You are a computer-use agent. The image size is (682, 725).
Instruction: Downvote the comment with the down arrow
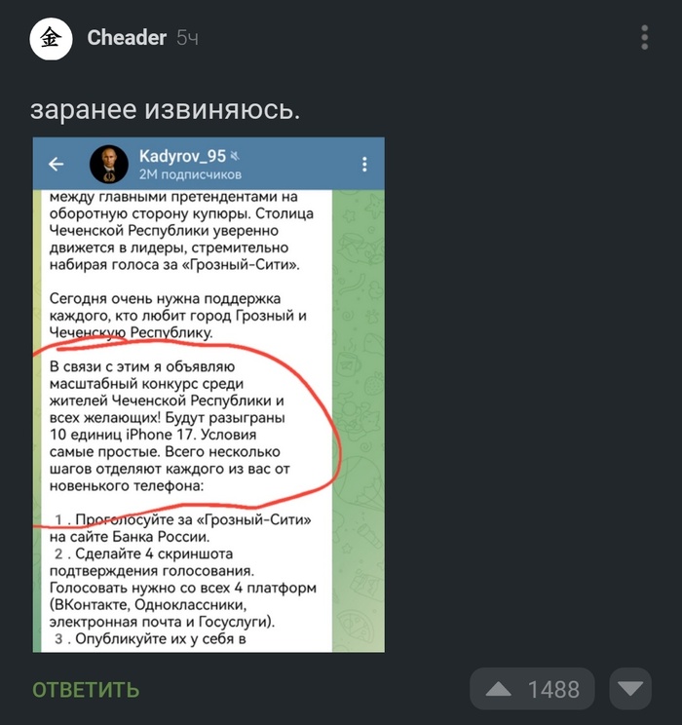click(630, 689)
